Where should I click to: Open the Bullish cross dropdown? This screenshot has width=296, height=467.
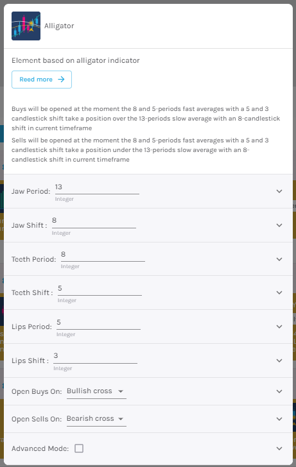(x=96, y=391)
